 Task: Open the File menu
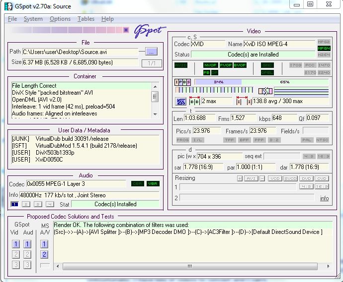[x=12, y=19]
